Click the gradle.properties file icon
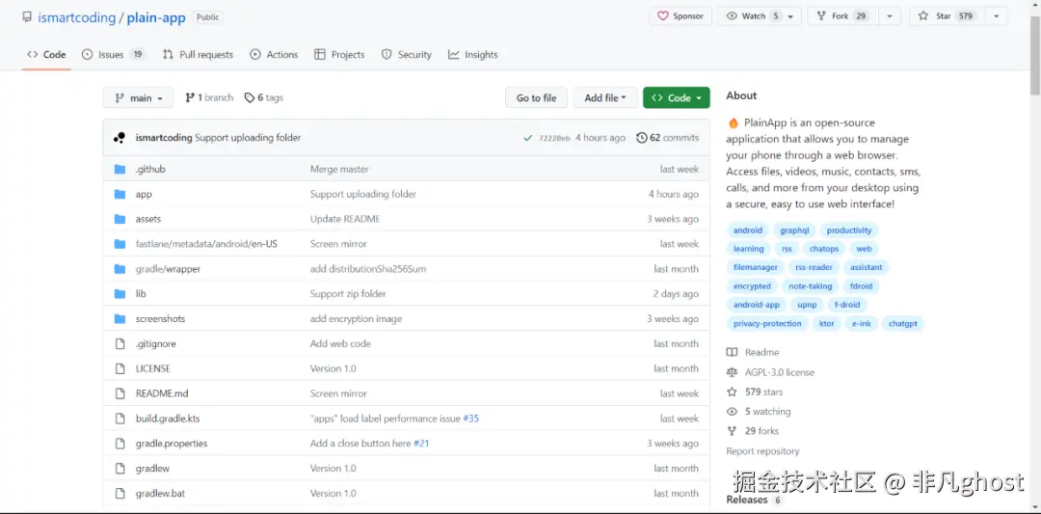Image resolution: width=1041 pixels, height=514 pixels. click(120, 443)
